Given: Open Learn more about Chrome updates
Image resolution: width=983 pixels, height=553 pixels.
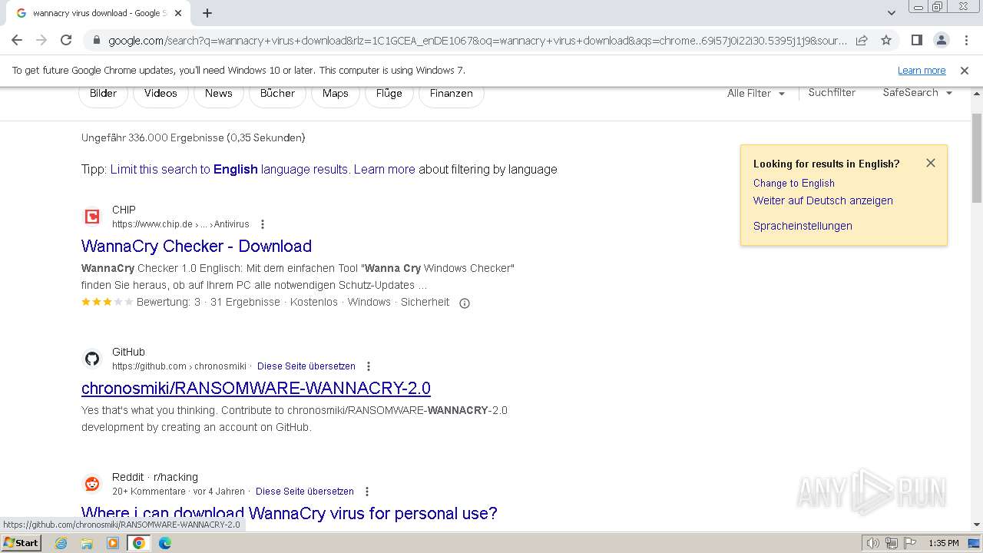Looking at the screenshot, I should [x=922, y=70].
